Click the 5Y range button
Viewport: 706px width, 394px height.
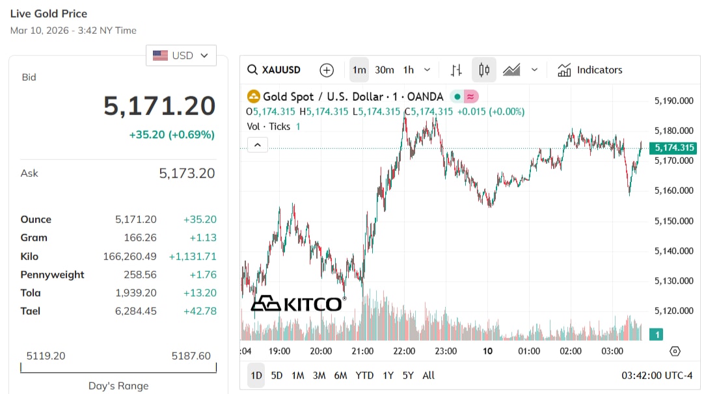point(408,375)
